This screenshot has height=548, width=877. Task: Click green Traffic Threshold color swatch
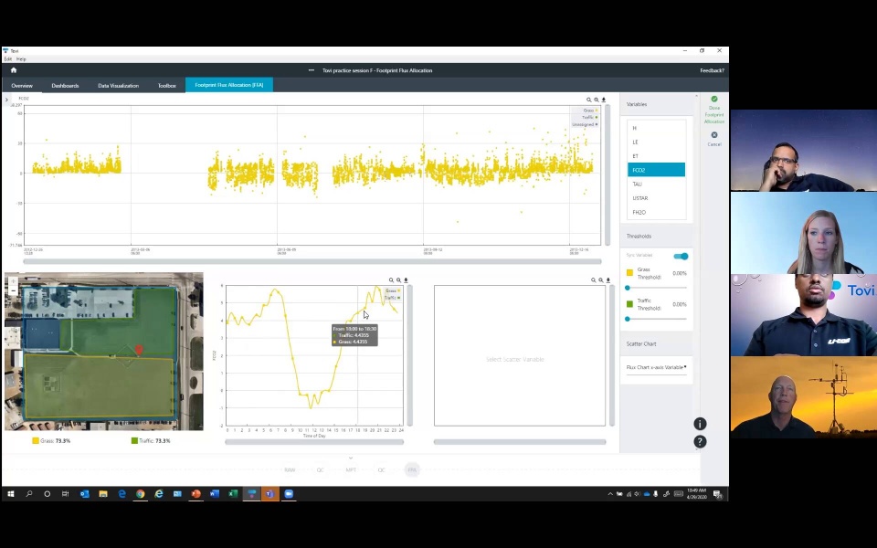coord(629,304)
